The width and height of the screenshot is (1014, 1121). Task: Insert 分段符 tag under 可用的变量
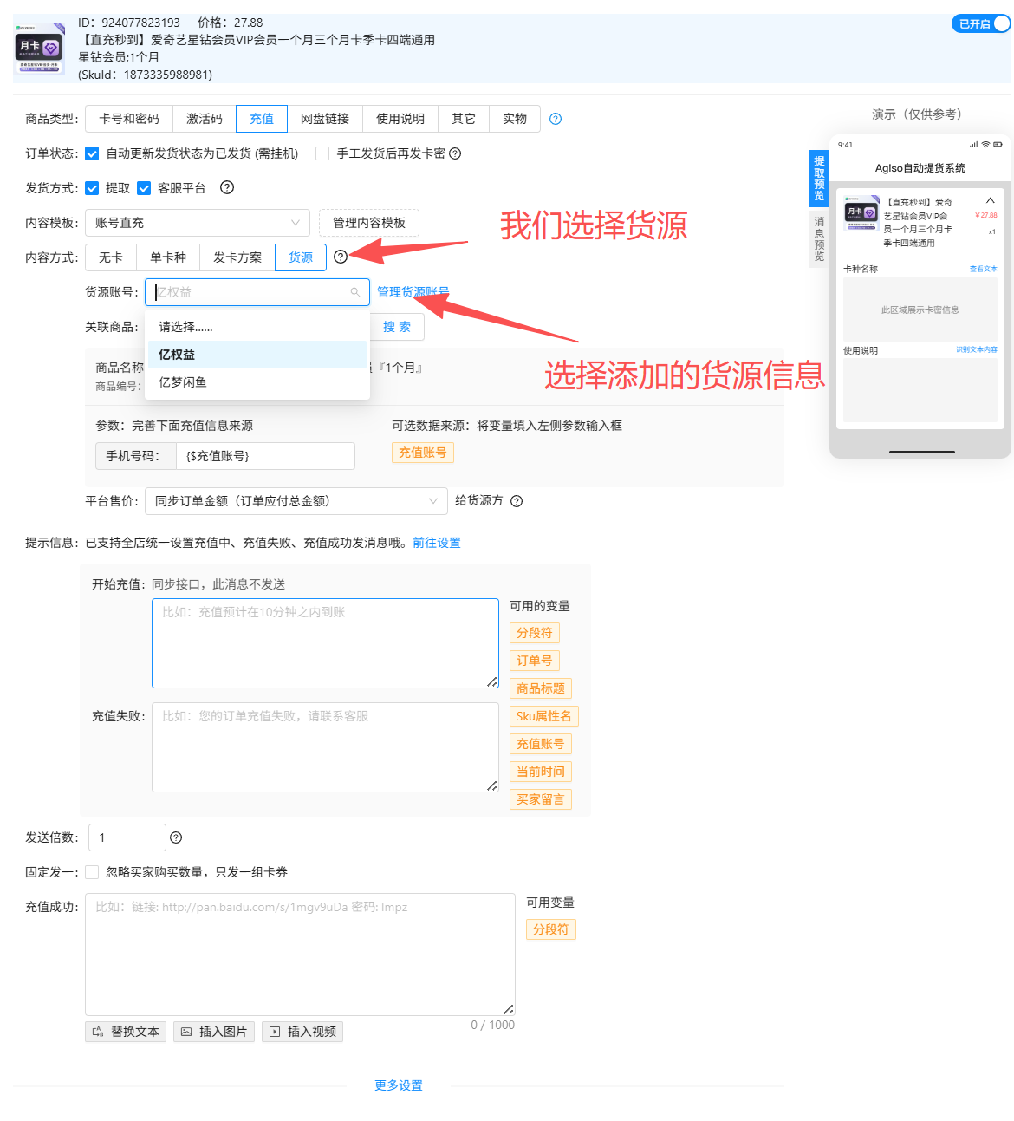(x=535, y=633)
